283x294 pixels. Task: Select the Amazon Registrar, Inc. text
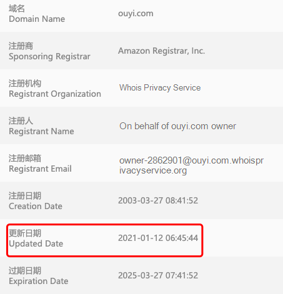tap(162, 51)
